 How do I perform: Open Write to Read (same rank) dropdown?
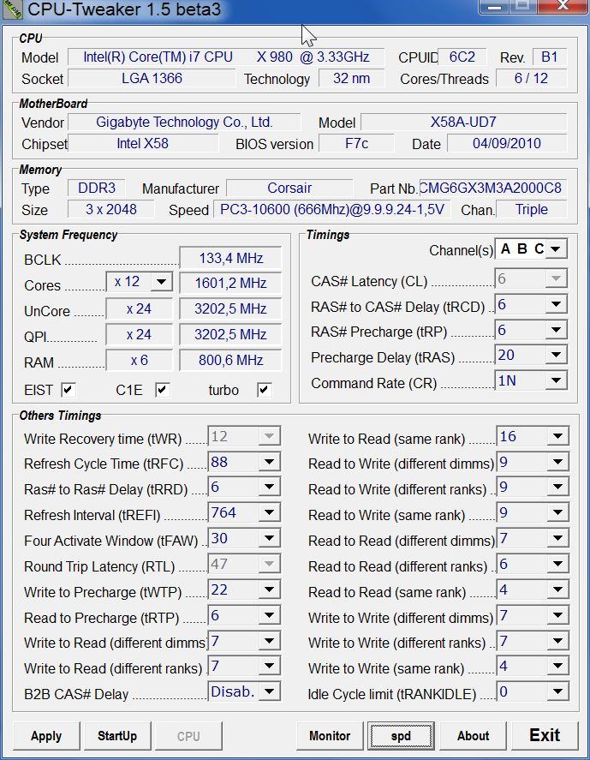(x=533, y=436)
